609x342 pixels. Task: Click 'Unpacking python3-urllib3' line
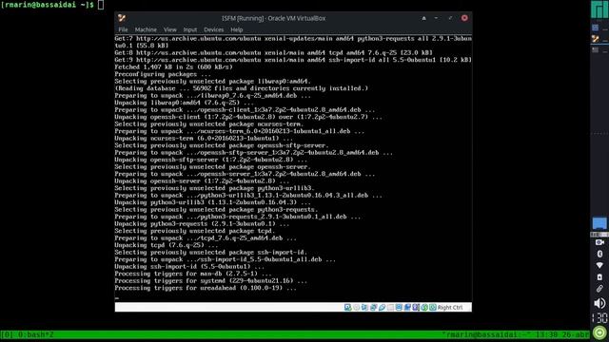[x=212, y=202]
